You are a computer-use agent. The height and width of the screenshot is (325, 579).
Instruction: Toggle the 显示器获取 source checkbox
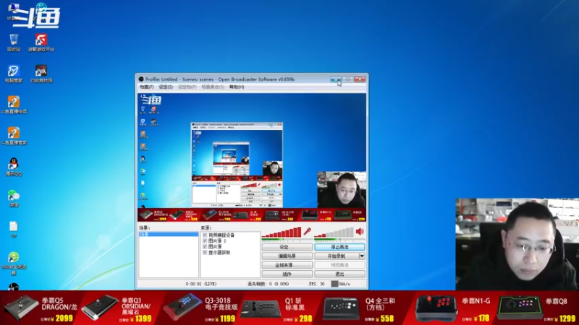tap(205, 252)
